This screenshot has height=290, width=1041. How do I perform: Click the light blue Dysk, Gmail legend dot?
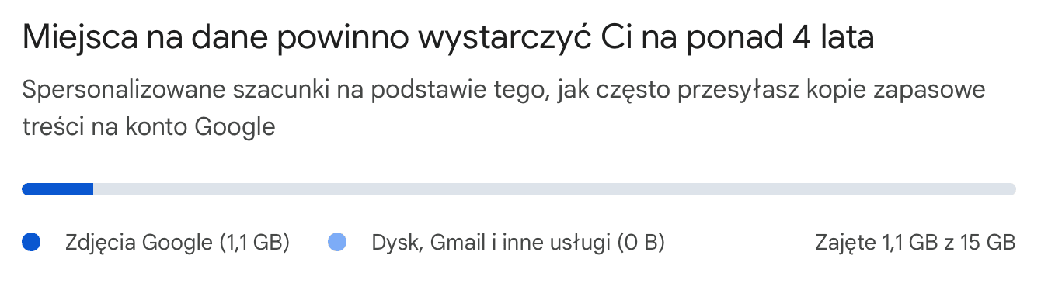click(337, 243)
